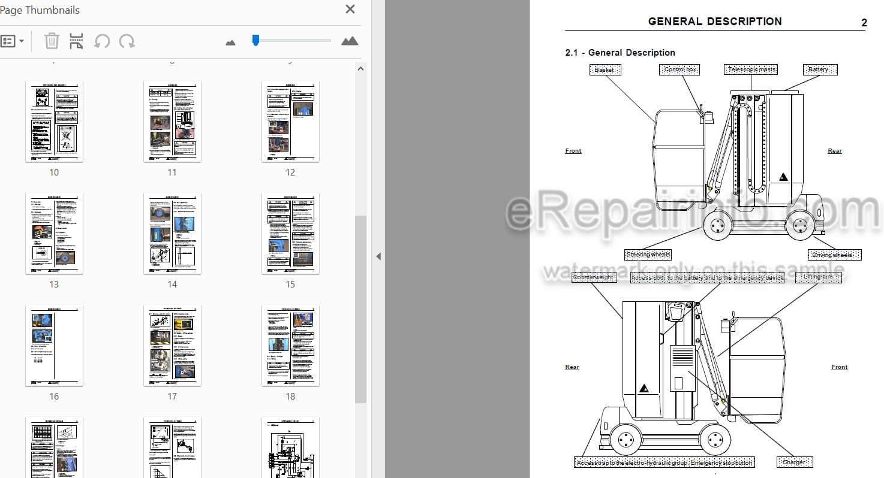Click the print pages icon
Image resolution: width=884 pixels, height=478 pixels.
coord(76,41)
